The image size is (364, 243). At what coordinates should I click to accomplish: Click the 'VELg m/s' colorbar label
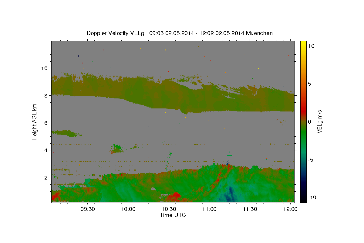pos(319,122)
